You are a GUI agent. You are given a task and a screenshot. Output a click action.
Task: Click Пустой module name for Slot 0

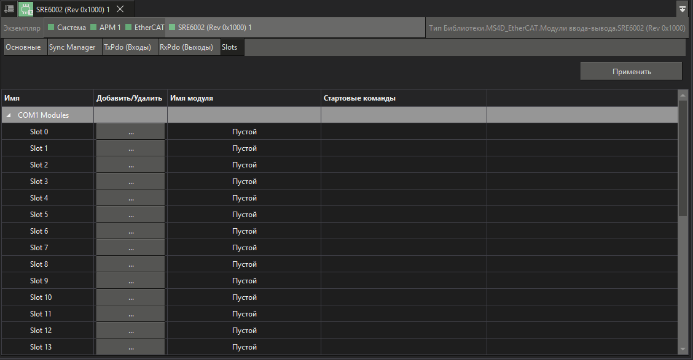tap(245, 132)
